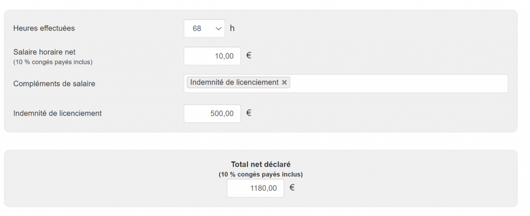Screen dimensions: 530x216
Task: Click the chevron arrow in the hours selector
Action: (x=218, y=28)
